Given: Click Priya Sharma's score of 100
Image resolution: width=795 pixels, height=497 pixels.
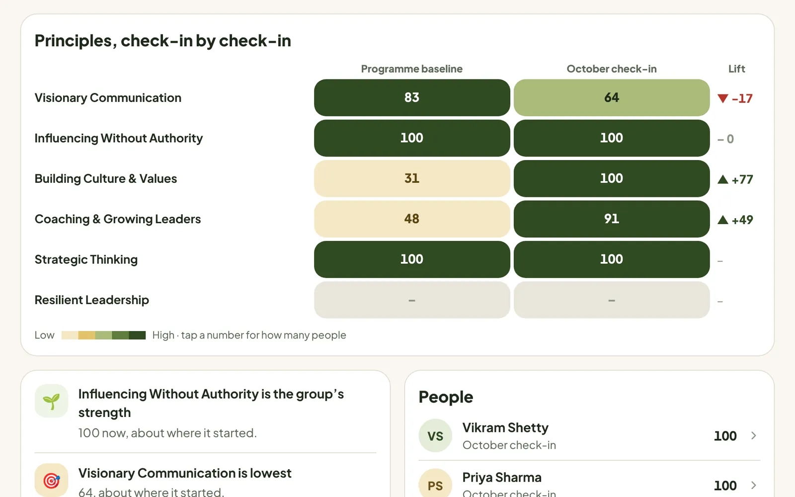Looking at the screenshot, I should [x=725, y=485].
